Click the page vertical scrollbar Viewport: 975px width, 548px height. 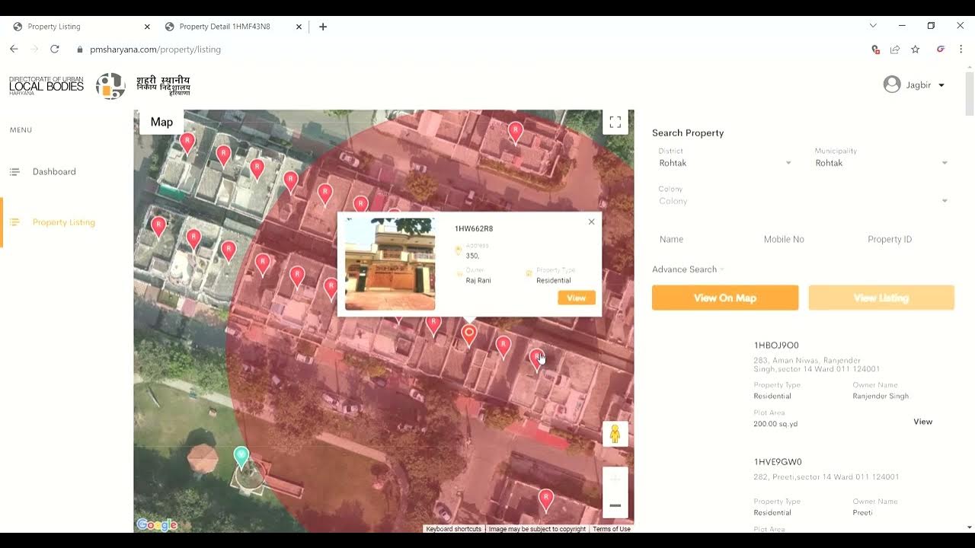tap(969, 94)
